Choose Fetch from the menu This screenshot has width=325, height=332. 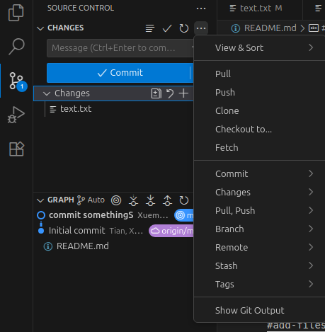click(259, 148)
